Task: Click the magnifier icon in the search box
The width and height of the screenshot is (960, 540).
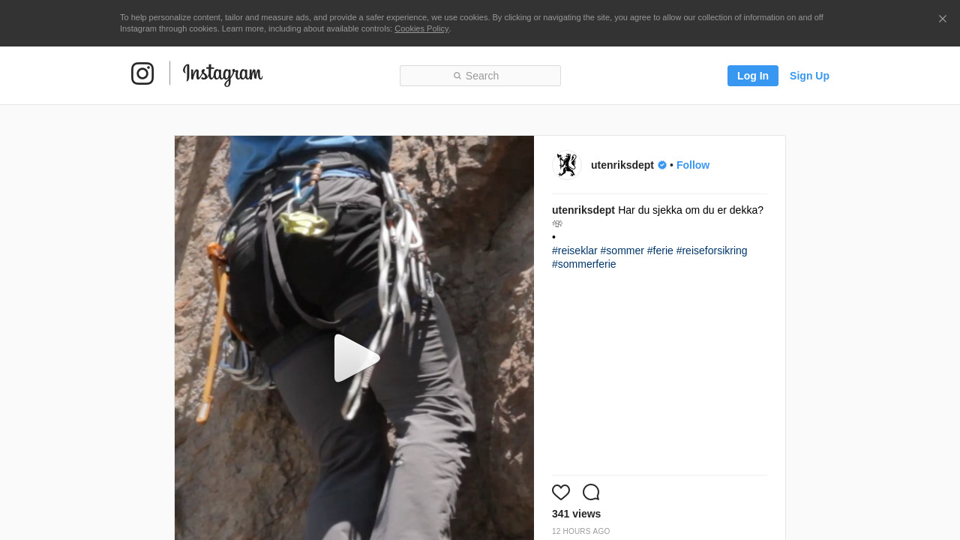Action: pos(457,76)
